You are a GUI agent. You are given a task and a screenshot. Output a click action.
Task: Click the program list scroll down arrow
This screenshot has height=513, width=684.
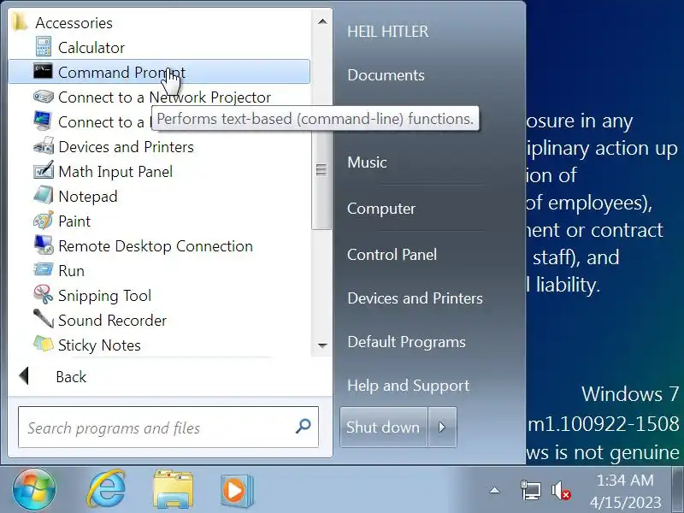pos(322,345)
